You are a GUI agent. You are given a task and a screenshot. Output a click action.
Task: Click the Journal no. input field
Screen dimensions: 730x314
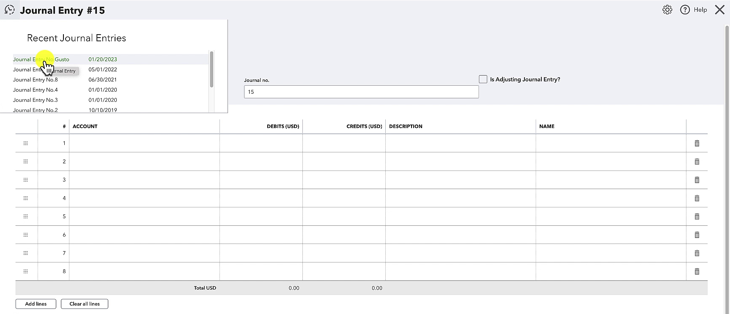(361, 92)
